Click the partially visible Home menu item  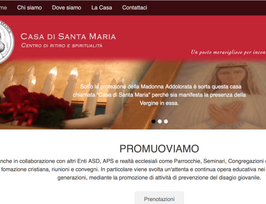point(4,8)
